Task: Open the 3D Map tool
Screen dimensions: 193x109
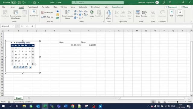Action: point(109,15)
